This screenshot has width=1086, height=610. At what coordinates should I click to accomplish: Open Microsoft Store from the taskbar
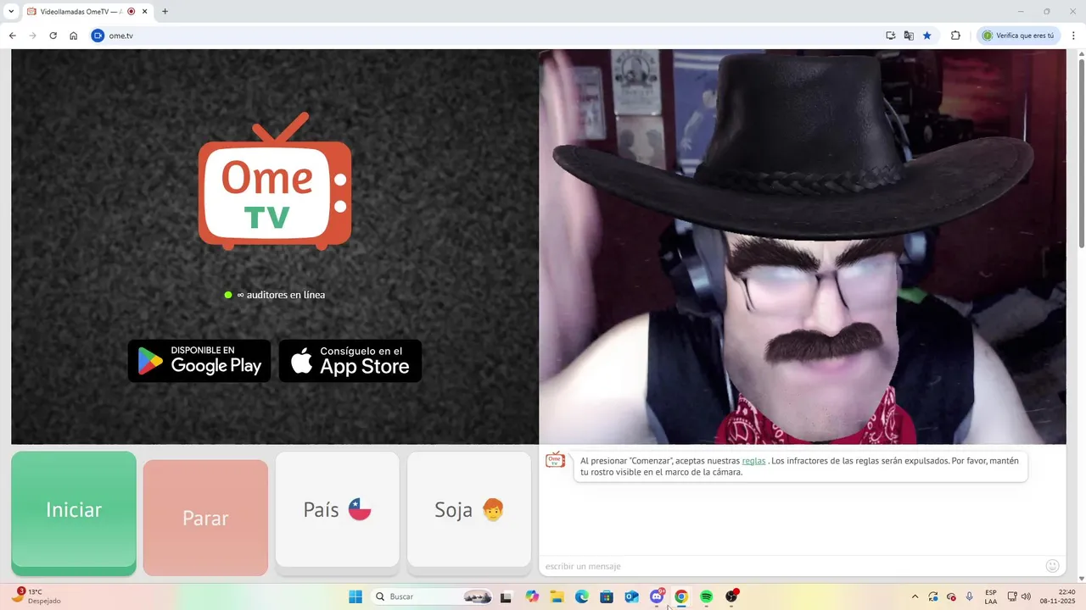(607, 596)
